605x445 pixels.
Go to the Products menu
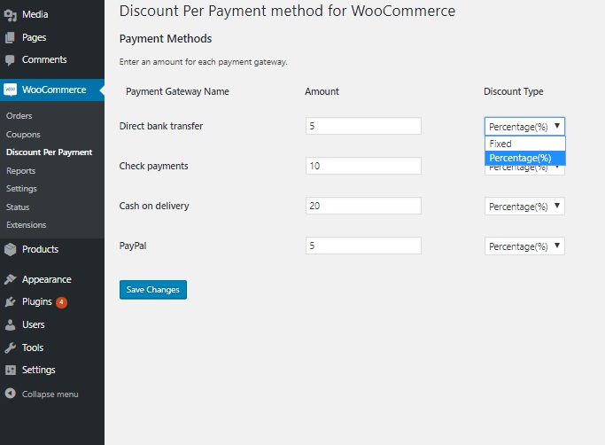coord(40,249)
